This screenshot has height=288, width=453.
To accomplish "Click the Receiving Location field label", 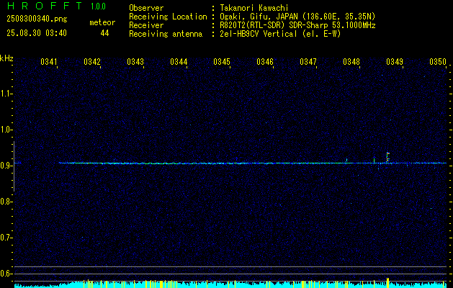I will pos(168,17).
